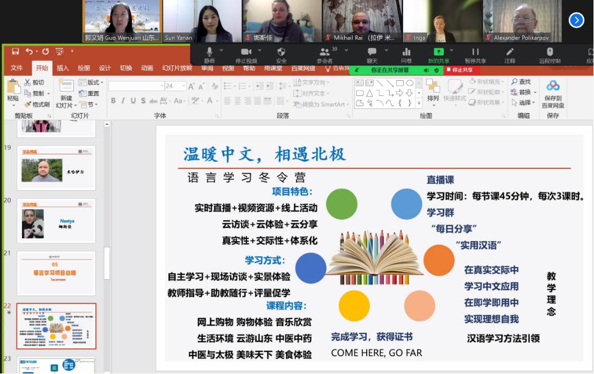Expand the shapes gallery More arrow
Viewport: 594px width, 374px height.
point(419,103)
